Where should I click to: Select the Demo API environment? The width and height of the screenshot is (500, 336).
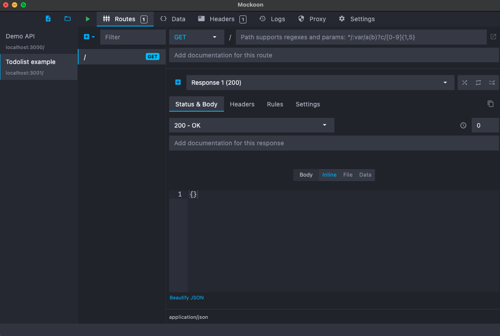click(38, 41)
